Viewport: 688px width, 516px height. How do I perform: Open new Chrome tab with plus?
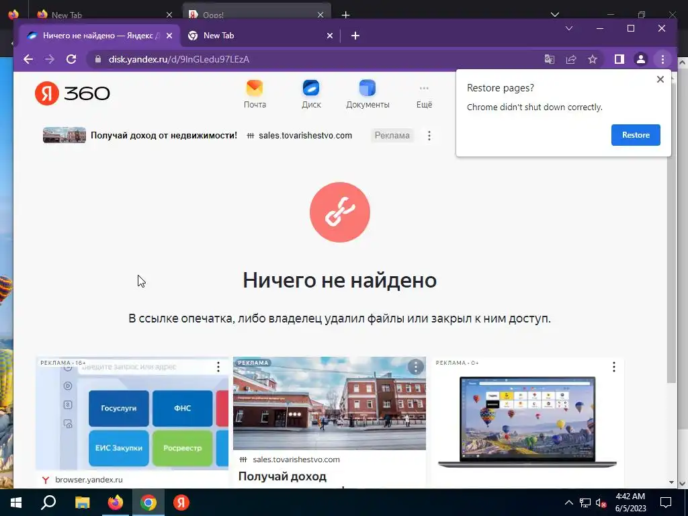tap(355, 36)
